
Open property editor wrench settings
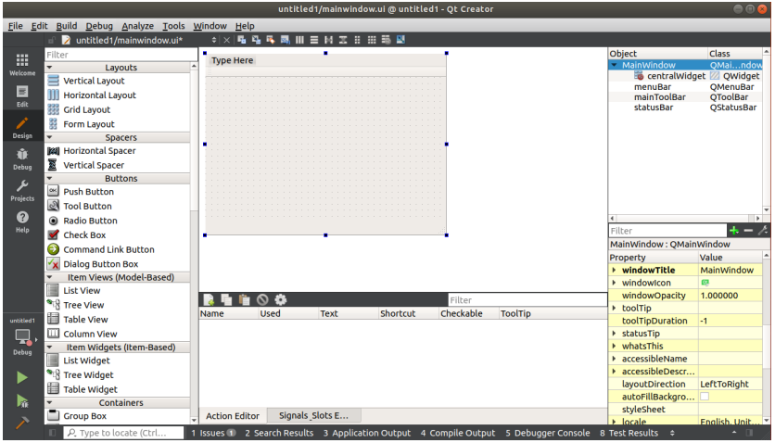(763, 231)
